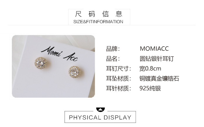Screen dimensions: 204x127
Task: Click the 925纯银 material value
Action: 150,88
